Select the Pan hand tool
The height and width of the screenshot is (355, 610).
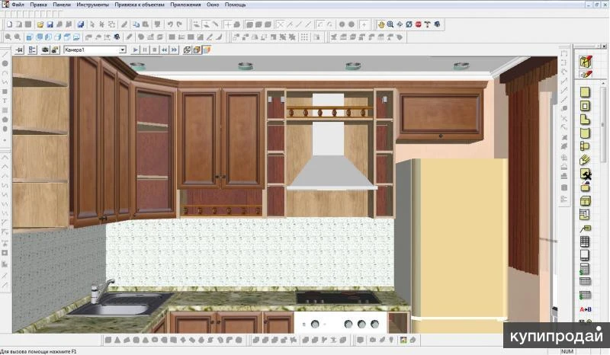380,24
